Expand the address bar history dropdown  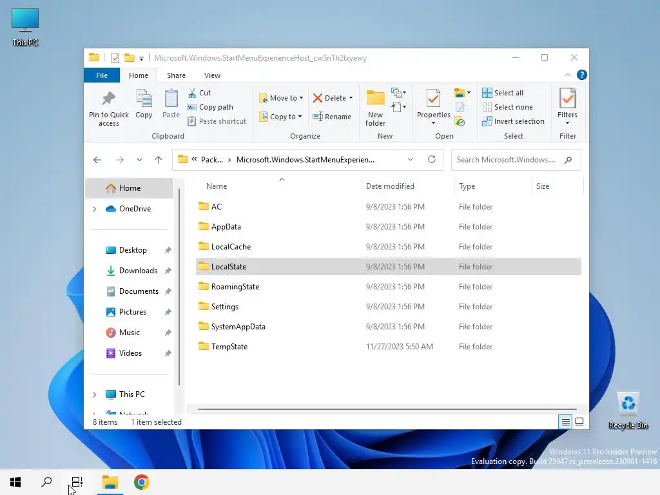coord(411,160)
